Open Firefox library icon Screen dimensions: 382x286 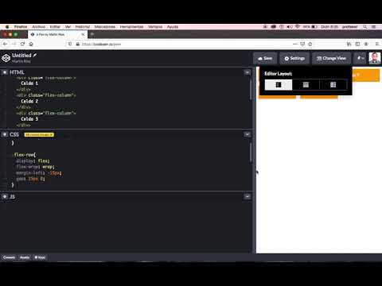(349, 44)
